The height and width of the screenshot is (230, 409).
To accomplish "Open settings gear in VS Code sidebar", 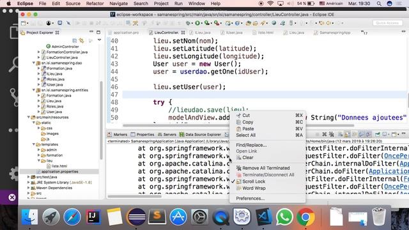I will (13, 173).
